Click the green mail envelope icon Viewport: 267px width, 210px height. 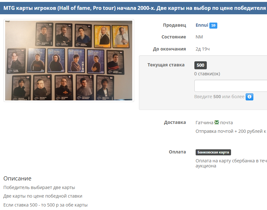(x=217, y=122)
